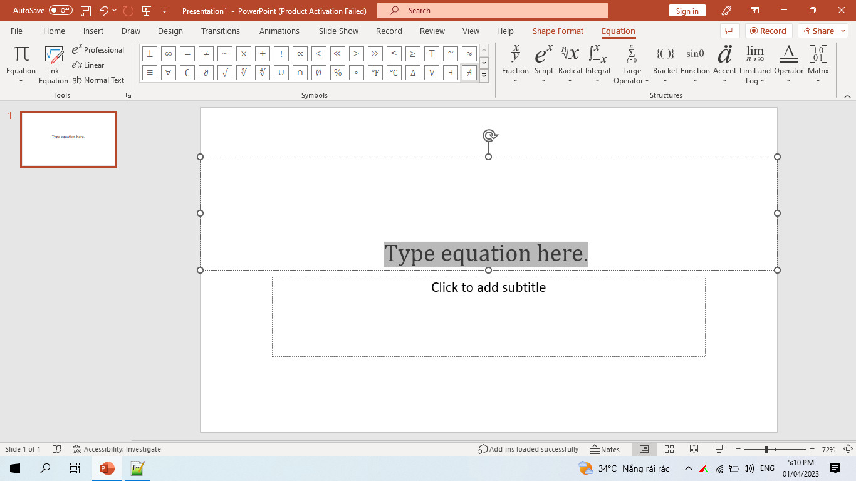The height and width of the screenshot is (481, 856).
Task: Insert the plus-minus symbol
Action: pos(150,54)
